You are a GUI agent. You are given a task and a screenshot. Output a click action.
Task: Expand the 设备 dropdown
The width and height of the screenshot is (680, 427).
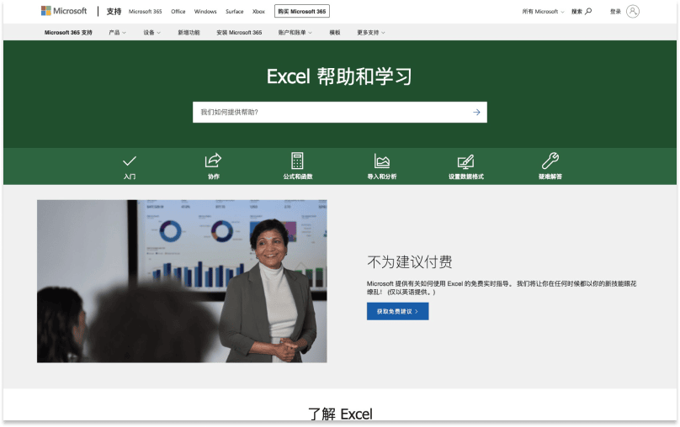tap(151, 33)
